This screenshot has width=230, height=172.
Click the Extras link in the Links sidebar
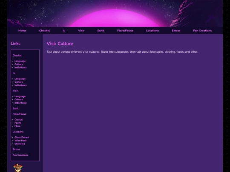16,149
